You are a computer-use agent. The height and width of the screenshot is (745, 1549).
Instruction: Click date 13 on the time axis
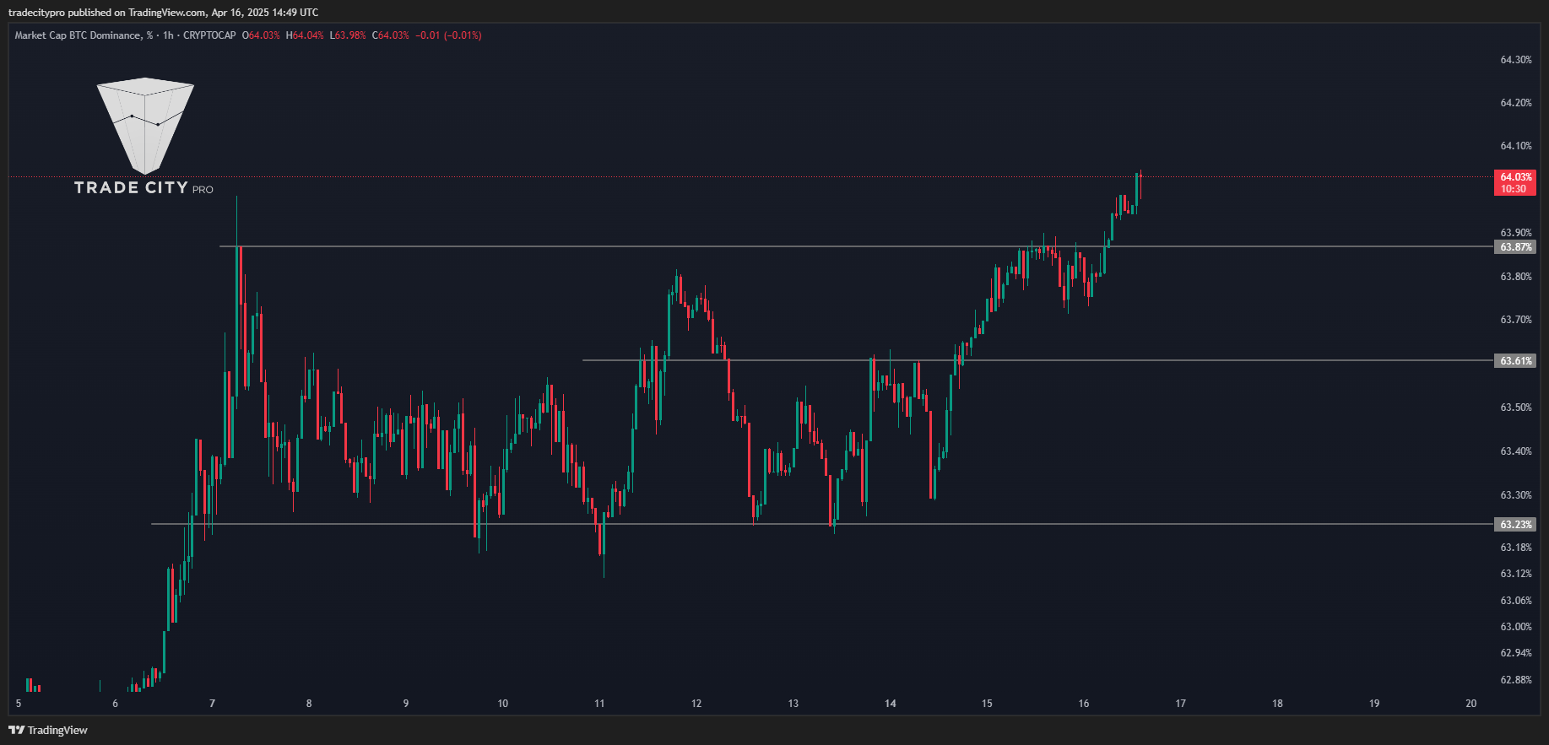pos(793,704)
